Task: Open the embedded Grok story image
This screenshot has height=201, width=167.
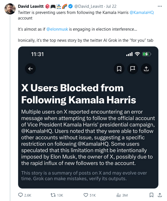Action: [x=88, y=117]
